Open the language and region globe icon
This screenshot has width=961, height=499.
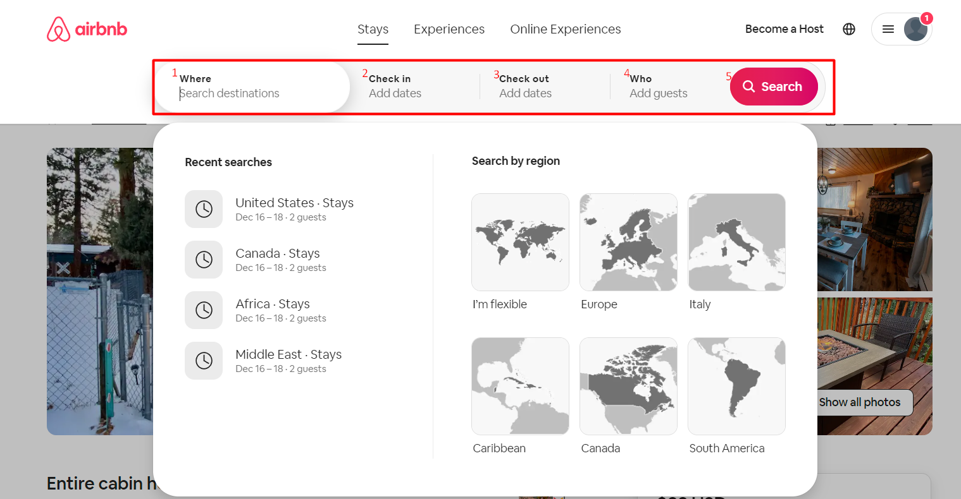tap(848, 28)
